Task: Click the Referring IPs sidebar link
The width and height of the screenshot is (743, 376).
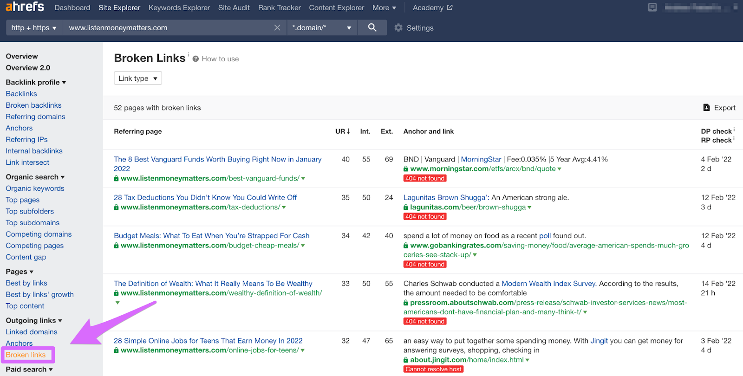Action: (x=26, y=140)
